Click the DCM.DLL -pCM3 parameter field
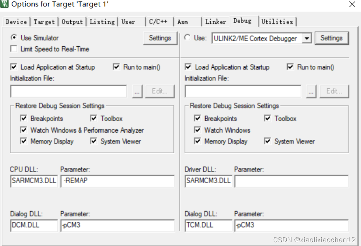The width and height of the screenshot is (361, 246). (x=117, y=225)
